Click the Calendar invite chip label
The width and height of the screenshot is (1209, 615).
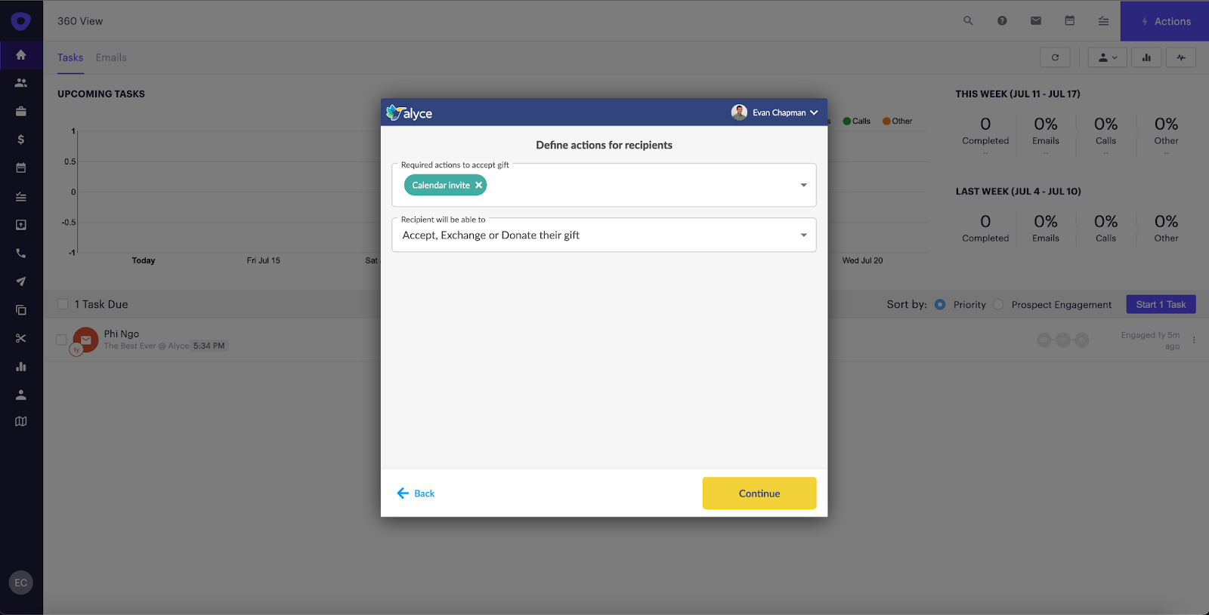pos(441,185)
